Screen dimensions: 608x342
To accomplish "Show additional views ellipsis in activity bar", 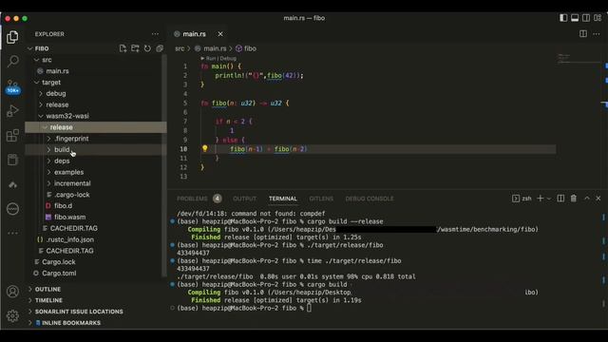I will click(x=12, y=233).
